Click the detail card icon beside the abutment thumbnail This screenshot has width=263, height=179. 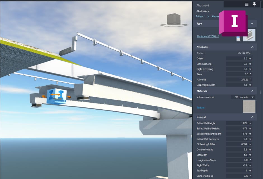tap(238, 38)
